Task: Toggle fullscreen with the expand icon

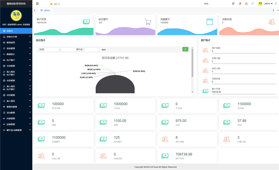Action: [x=252, y=3]
